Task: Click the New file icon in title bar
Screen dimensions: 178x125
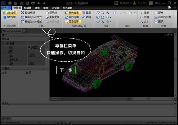Action: click(10, 3)
